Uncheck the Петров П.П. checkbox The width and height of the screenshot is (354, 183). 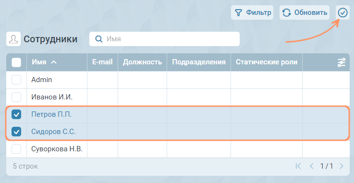(x=16, y=114)
